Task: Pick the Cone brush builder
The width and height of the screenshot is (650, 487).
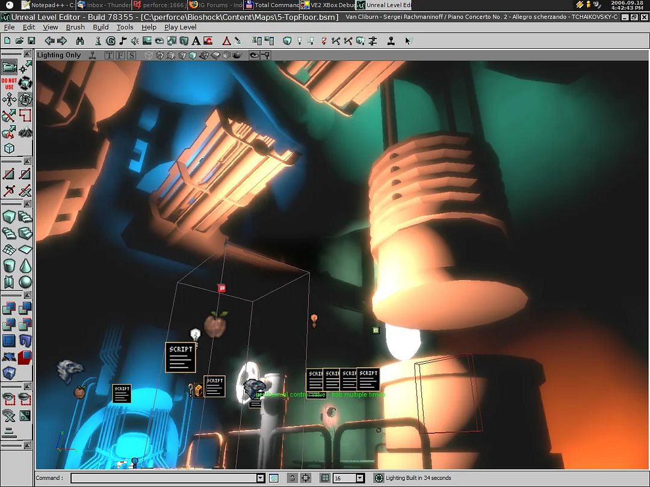Action: point(25,265)
